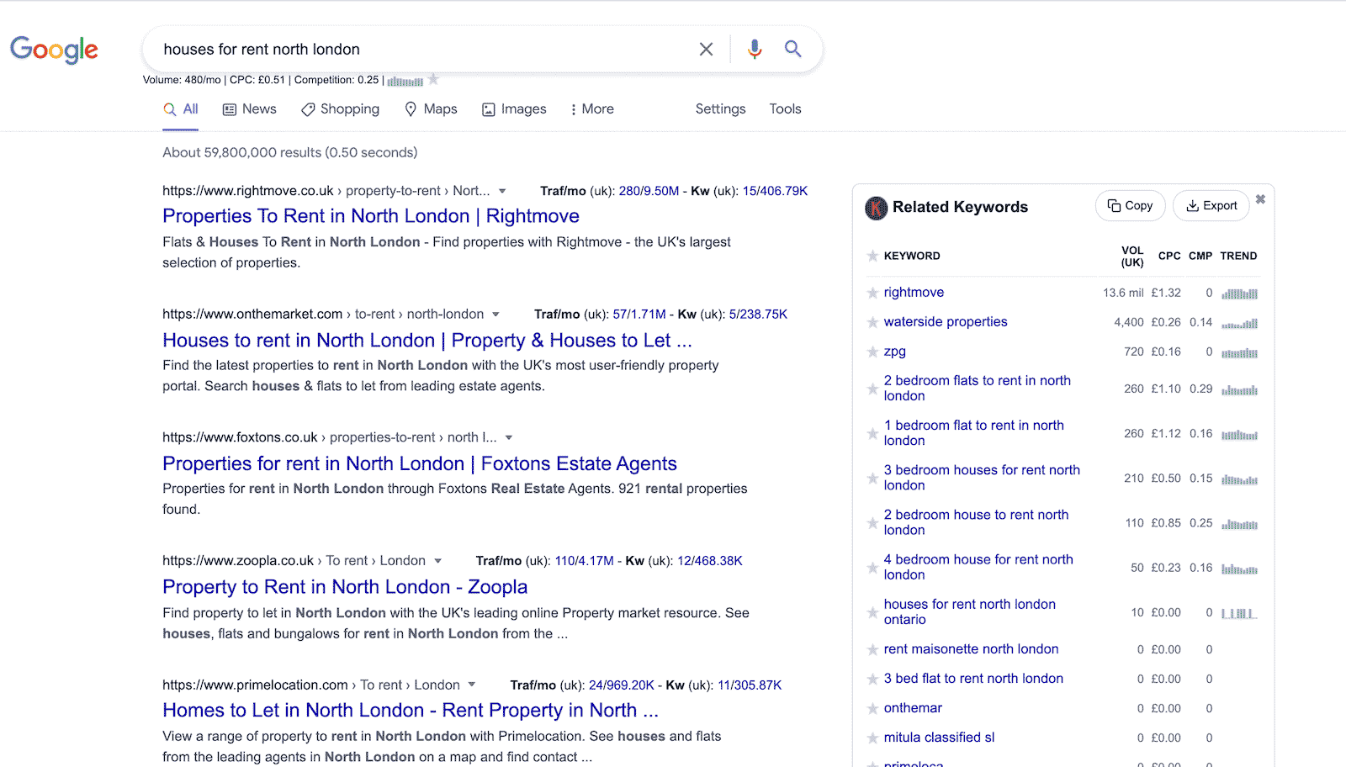This screenshot has width=1346, height=767.
Task: Expand the breadcrumb dropdown on the Rightmove result
Action: click(x=502, y=191)
